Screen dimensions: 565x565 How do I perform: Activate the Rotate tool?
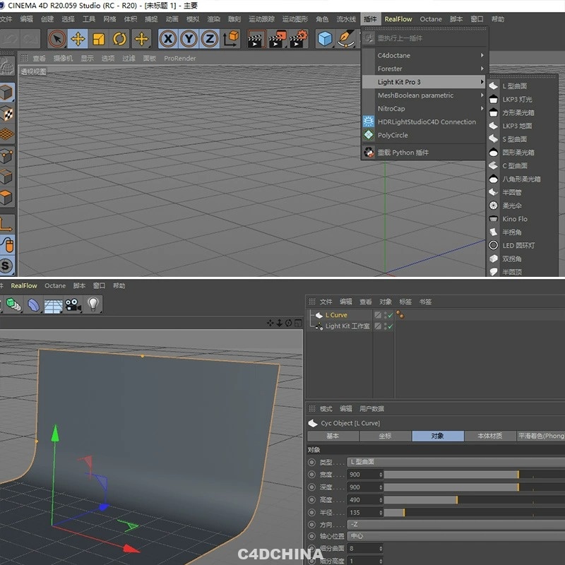[x=119, y=39]
